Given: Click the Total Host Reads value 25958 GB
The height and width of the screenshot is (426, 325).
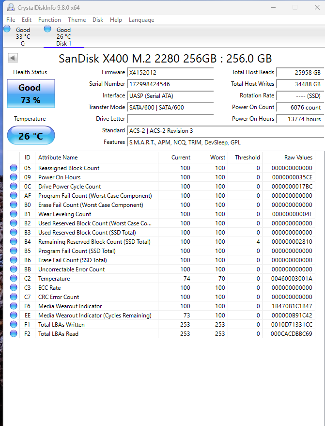Looking at the screenshot, I should click(300, 73).
